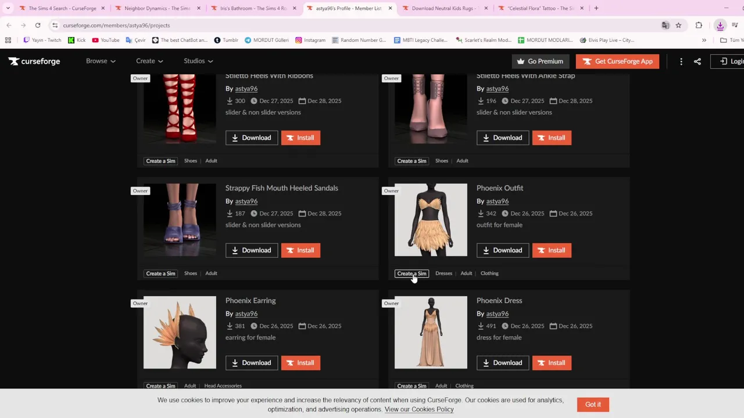Click the translate page icon
Screen dimensions: 744x418
666,25
